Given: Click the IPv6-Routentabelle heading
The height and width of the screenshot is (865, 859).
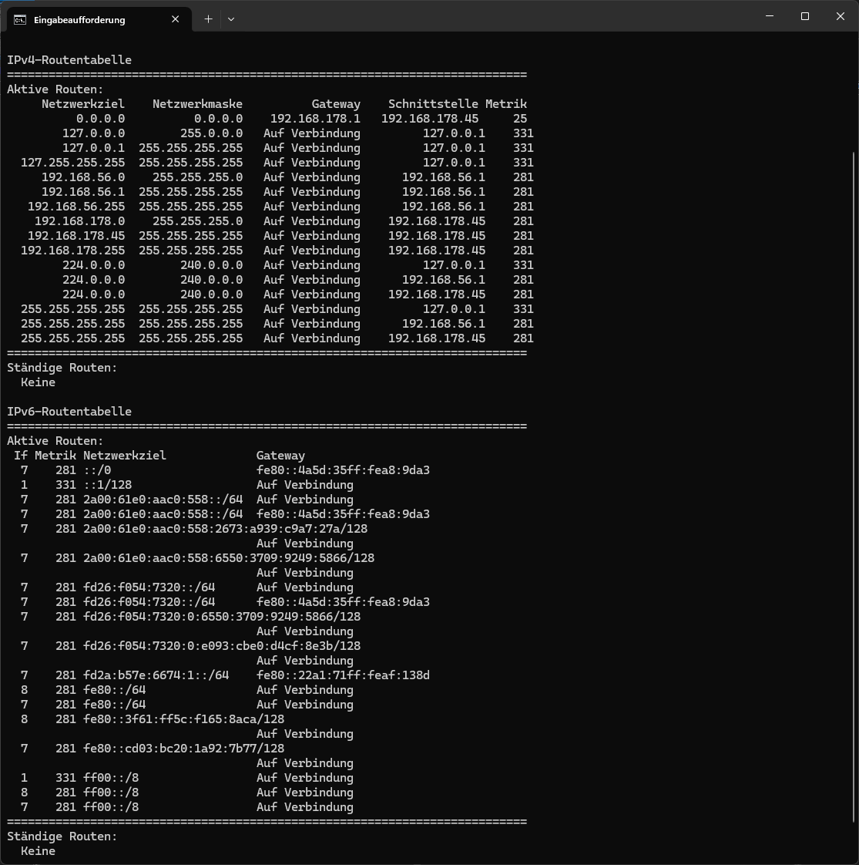Looking at the screenshot, I should tap(69, 412).
